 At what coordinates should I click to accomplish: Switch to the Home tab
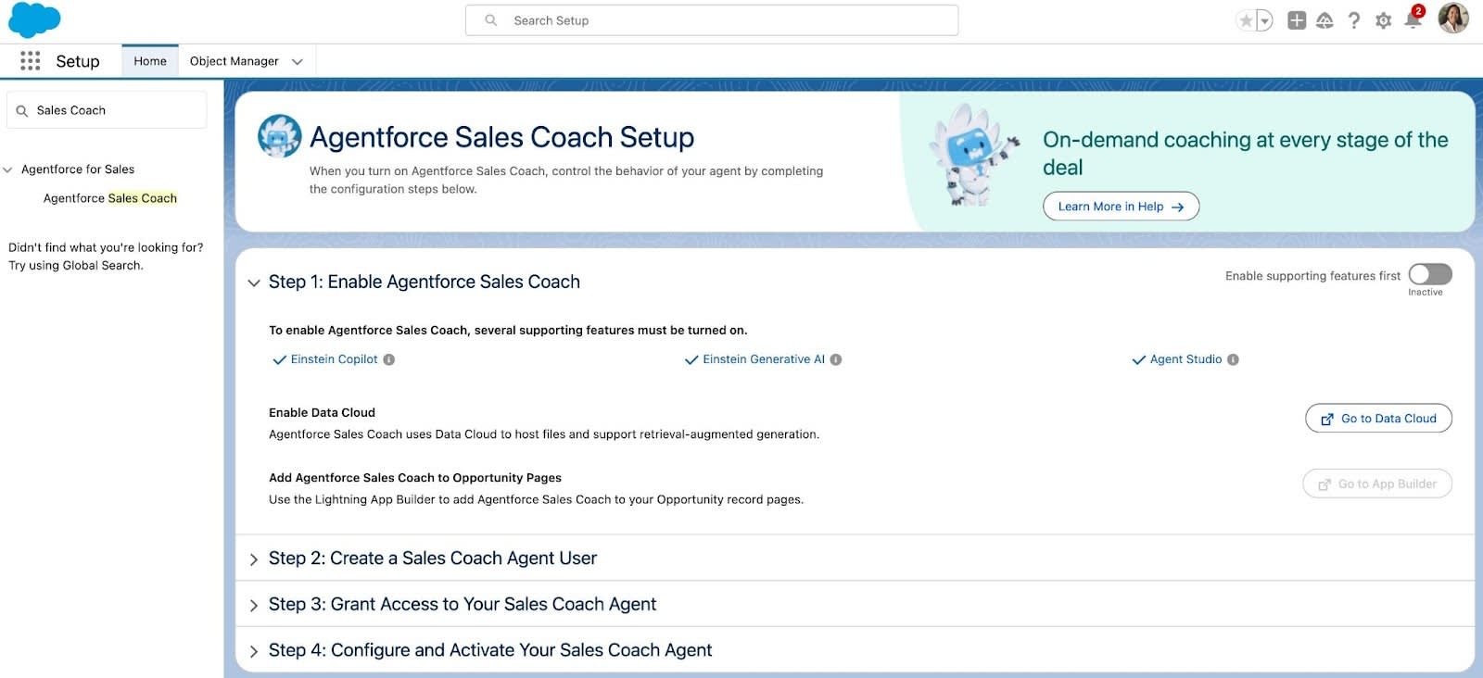tap(150, 61)
